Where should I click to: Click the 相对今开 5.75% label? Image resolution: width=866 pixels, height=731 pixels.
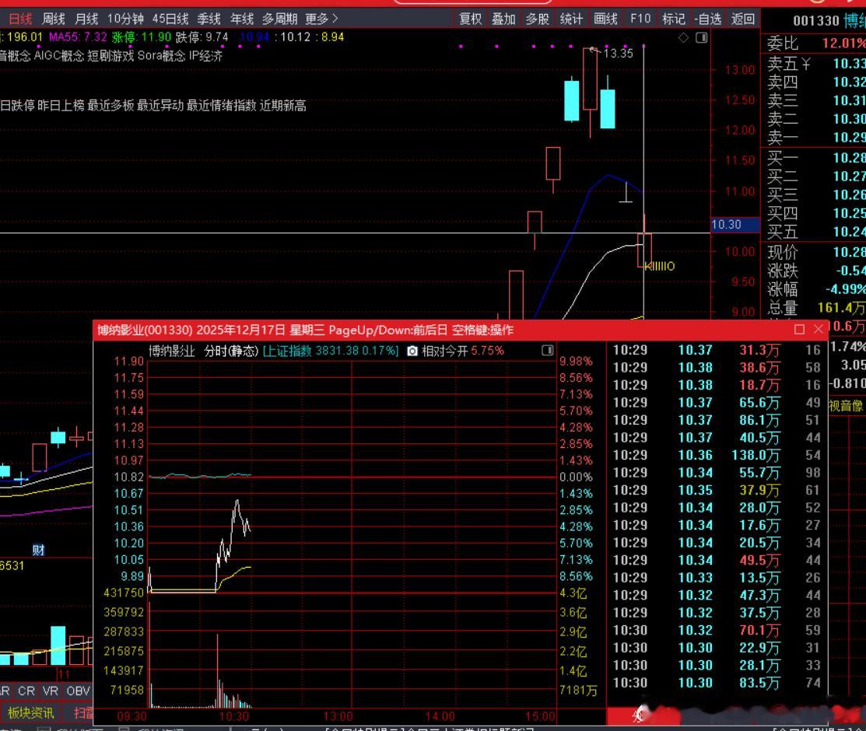pyautogui.click(x=463, y=351)
